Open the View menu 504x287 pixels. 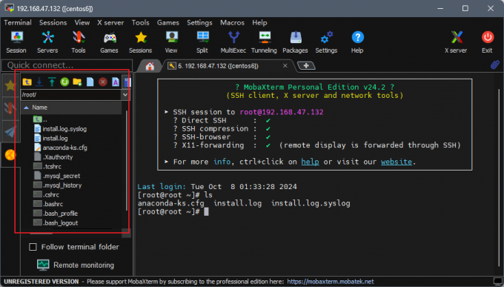(x=82, y=22)
